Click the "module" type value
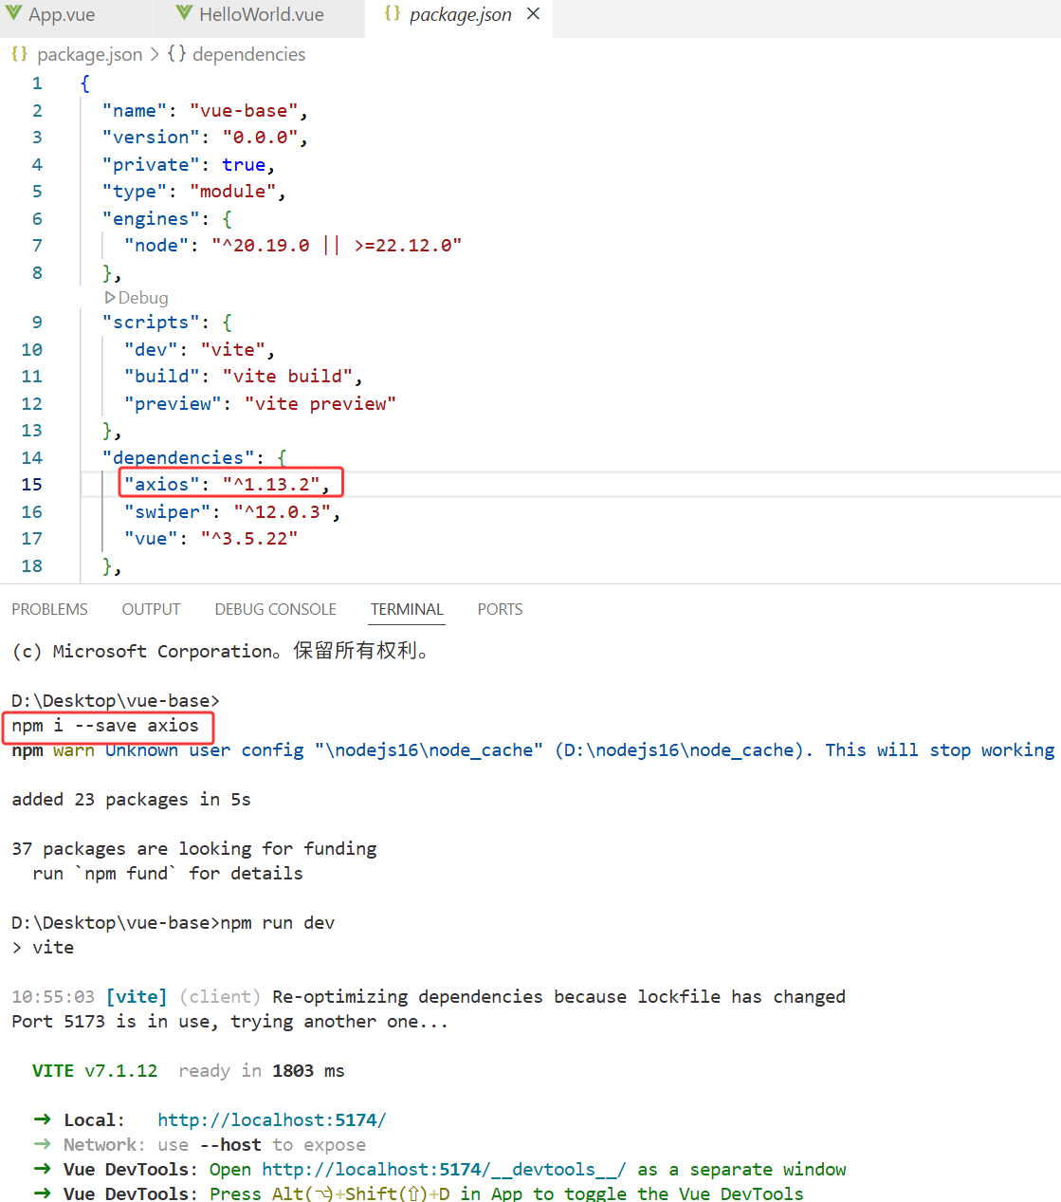 [233, 192]
